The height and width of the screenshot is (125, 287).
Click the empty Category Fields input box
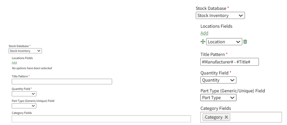pyautogui.click(x=101, y=119)
